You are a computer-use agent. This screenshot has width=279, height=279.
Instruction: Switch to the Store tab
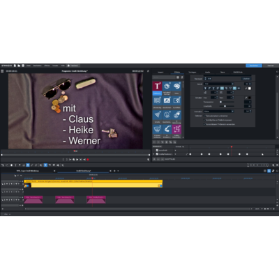pyautogui.click(x=223, y=72)
